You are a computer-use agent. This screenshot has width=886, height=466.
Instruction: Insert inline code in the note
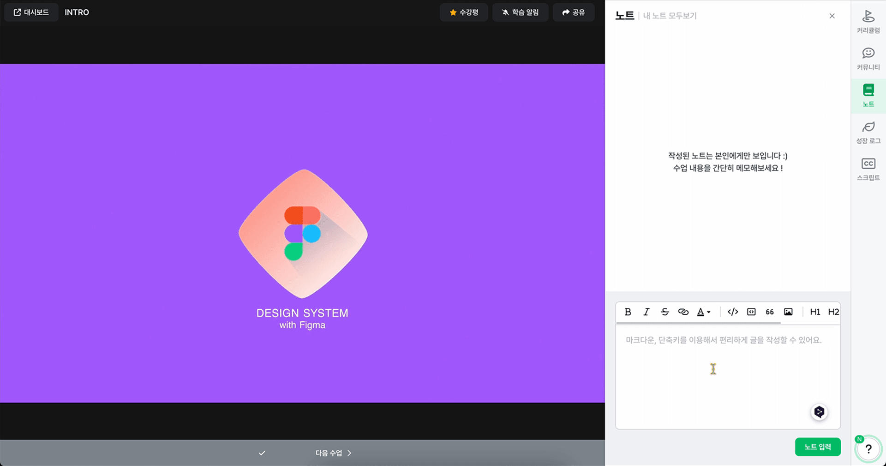732,312
